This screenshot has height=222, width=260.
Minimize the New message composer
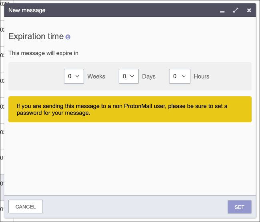tap(222, 11)
